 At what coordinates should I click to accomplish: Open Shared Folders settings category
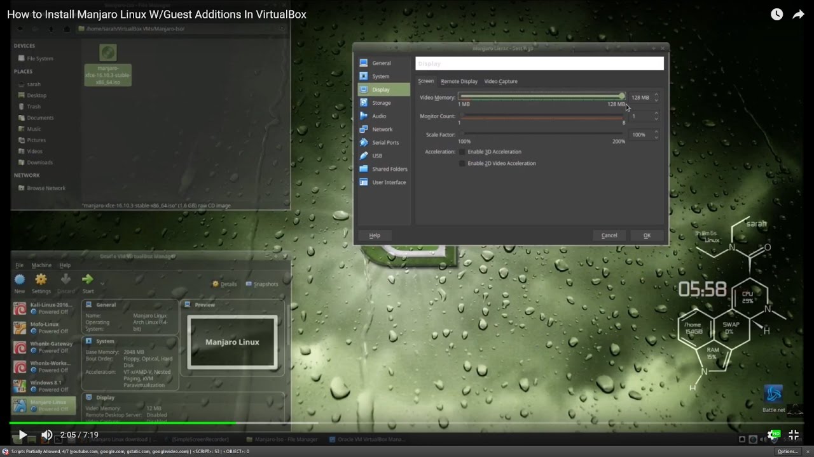click(x=383, y=169)
